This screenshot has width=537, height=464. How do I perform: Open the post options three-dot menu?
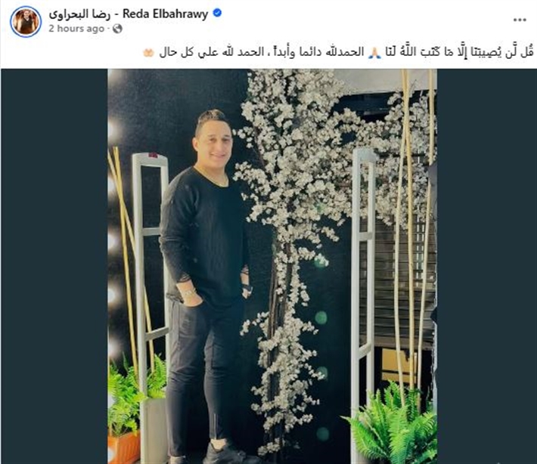(x=519, y=20)
